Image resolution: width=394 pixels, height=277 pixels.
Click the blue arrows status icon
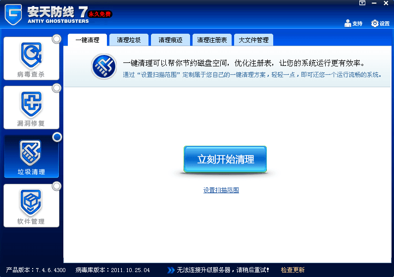[x=171, y=270]
